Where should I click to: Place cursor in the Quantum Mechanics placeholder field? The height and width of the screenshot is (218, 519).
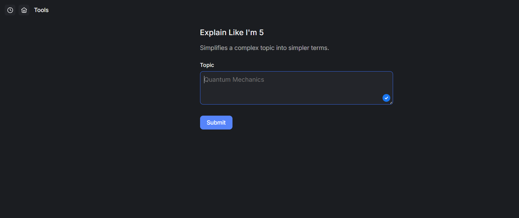pyautogui.click(x=296, y=88)
